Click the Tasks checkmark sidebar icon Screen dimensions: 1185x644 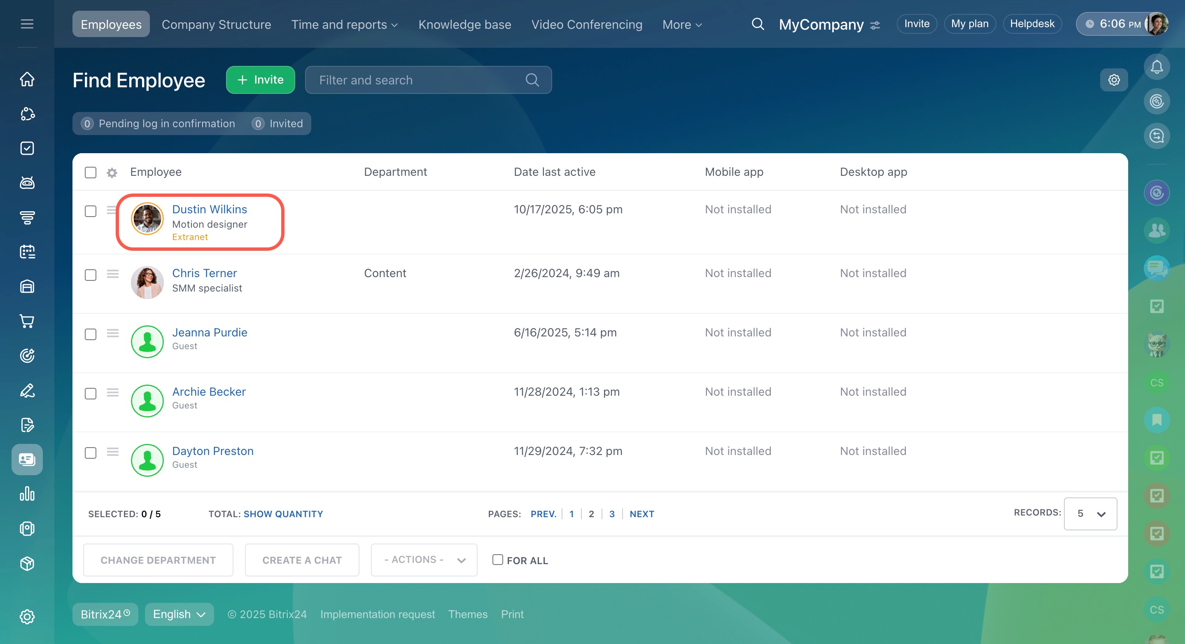coord(27,148)
